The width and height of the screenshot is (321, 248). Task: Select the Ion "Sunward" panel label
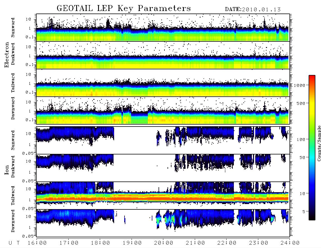[x=13, y=140]
